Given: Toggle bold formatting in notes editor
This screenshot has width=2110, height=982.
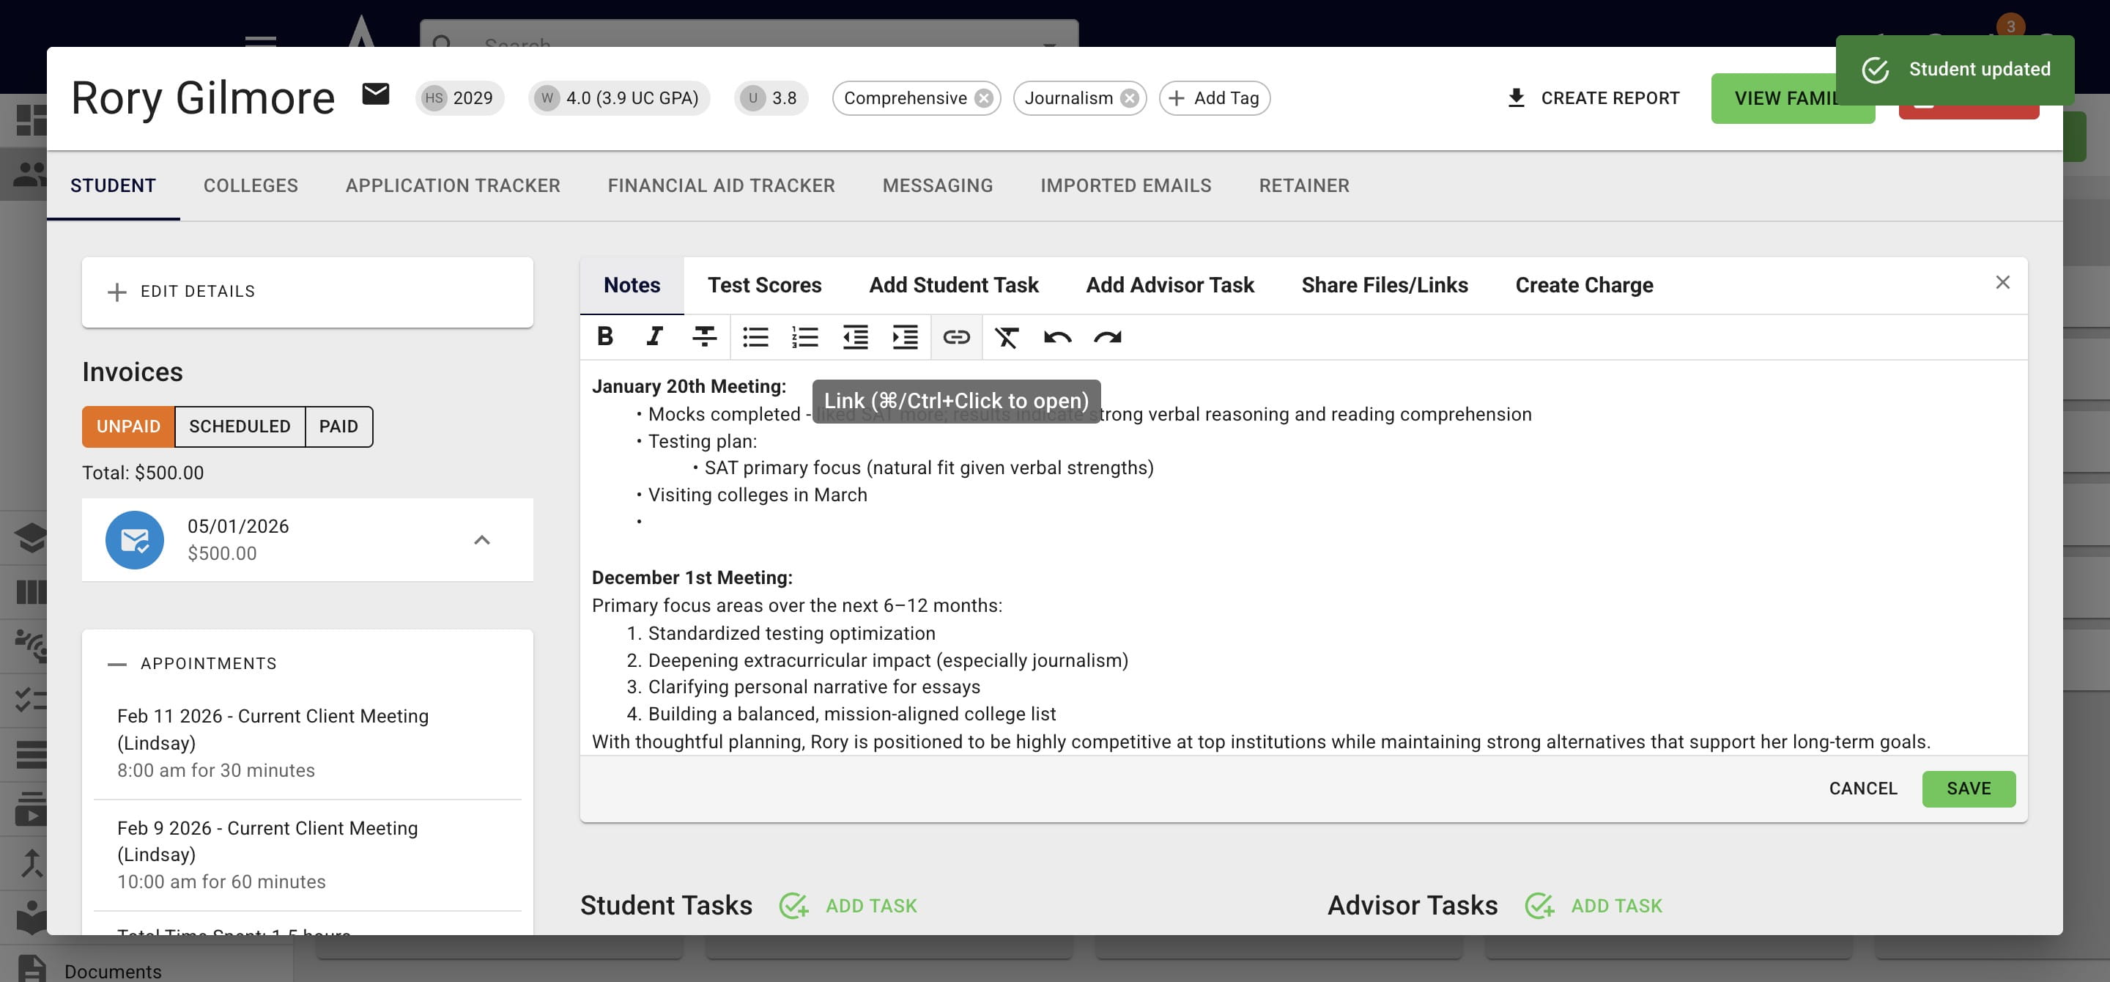Looking at the screenshot, I should click(604, 336).
